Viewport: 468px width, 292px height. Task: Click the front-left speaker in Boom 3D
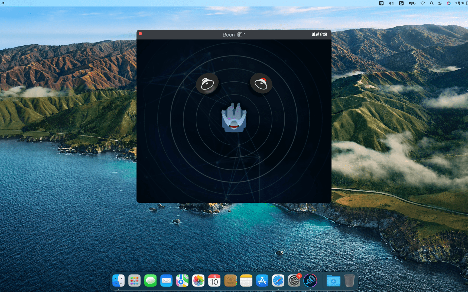click(207, 84)
